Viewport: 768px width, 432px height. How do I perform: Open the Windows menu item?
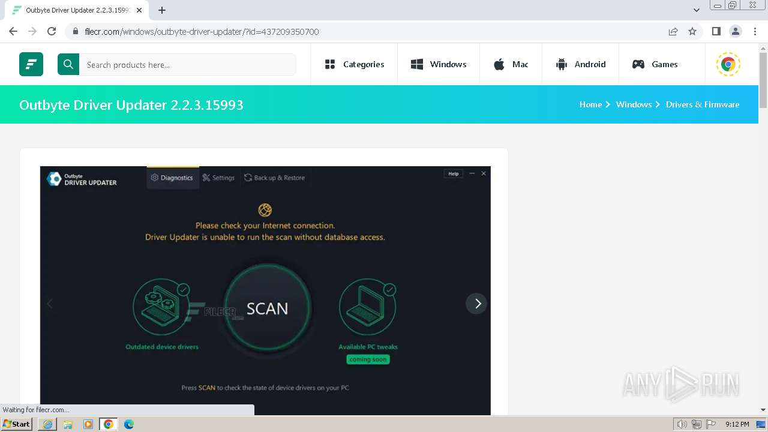point(439,64)
